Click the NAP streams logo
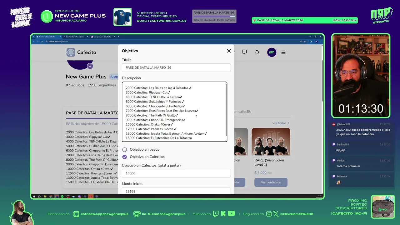This screenshot has width=400, height=225. [382, 15]
